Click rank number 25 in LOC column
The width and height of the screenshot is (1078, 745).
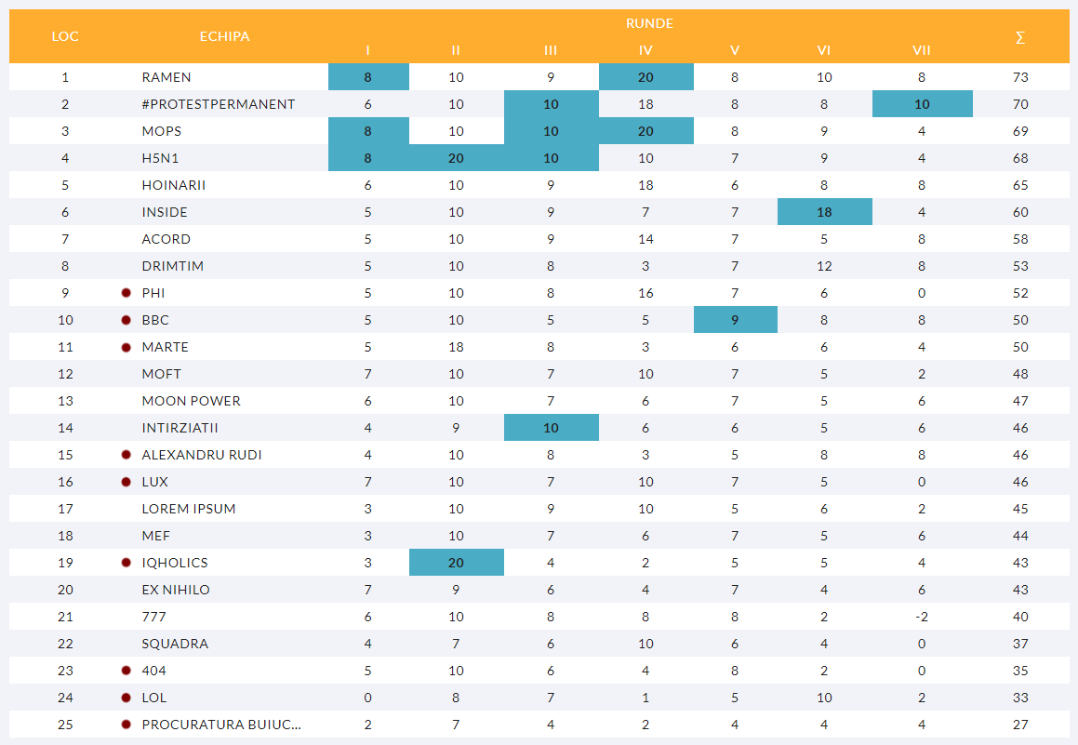65,725
